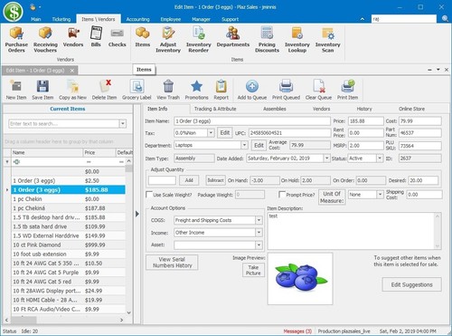This screenshot has width=452, height=336.
Task: Click Add to Queue
Action: coord(252,90)
